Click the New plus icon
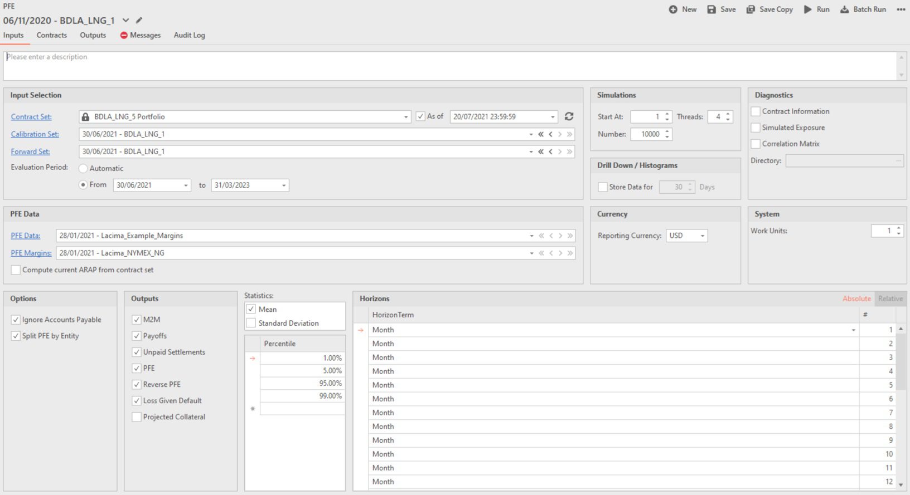 673,9
